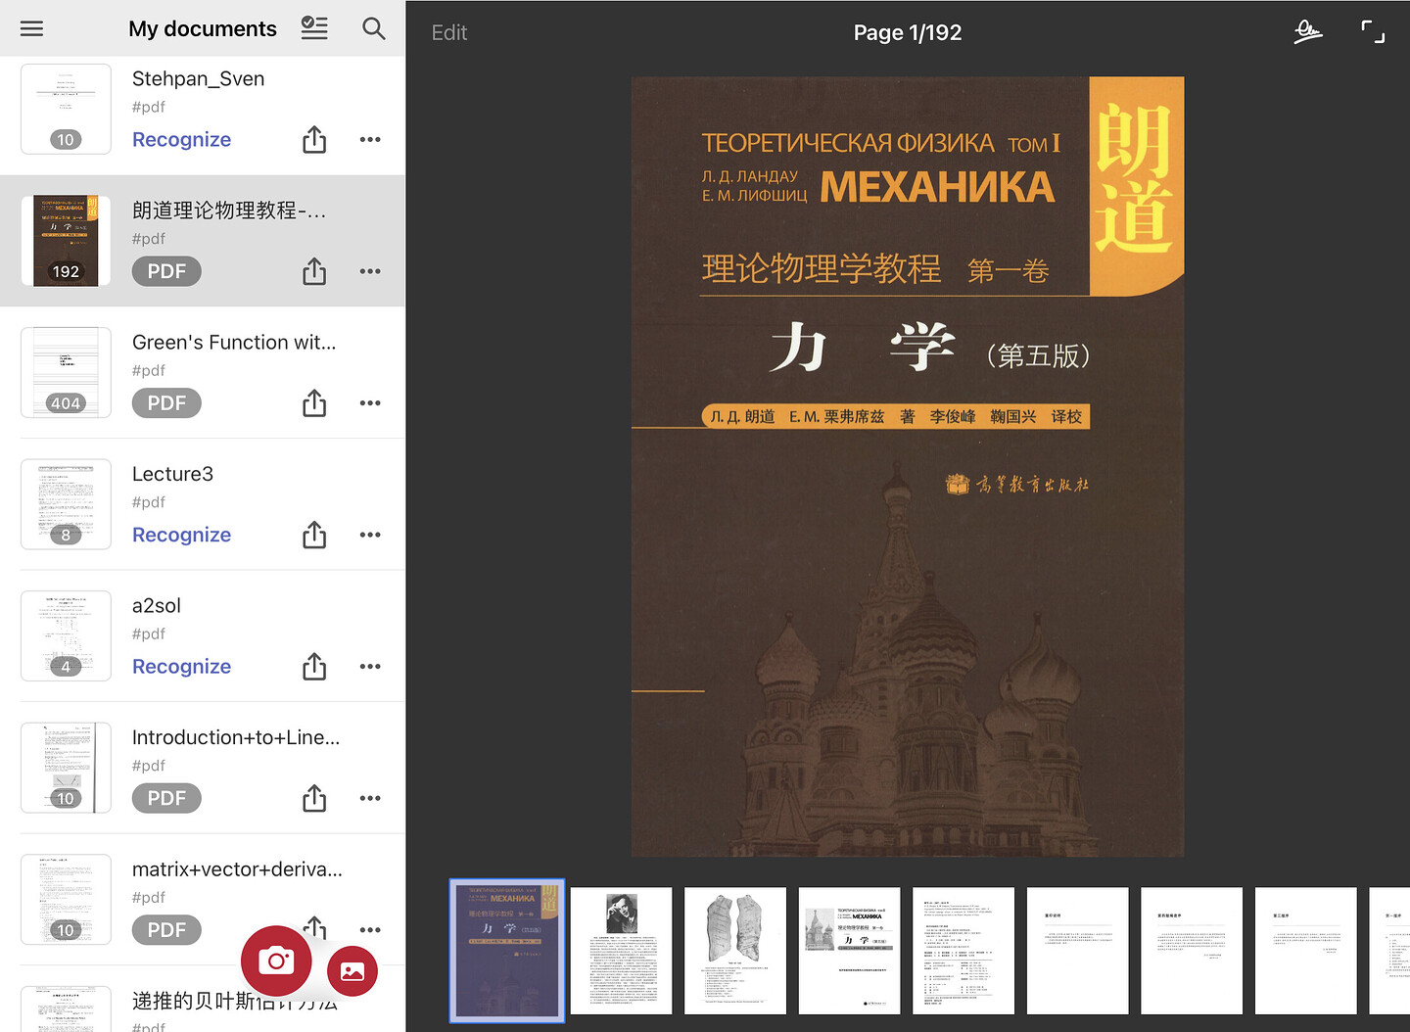Open document search magnifier
1410x1032 pixels.
point(373,28)
